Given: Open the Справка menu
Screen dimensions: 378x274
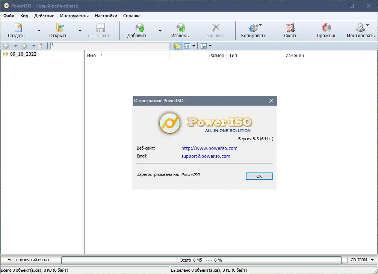Looking at the screenshot, I should 132,16.
